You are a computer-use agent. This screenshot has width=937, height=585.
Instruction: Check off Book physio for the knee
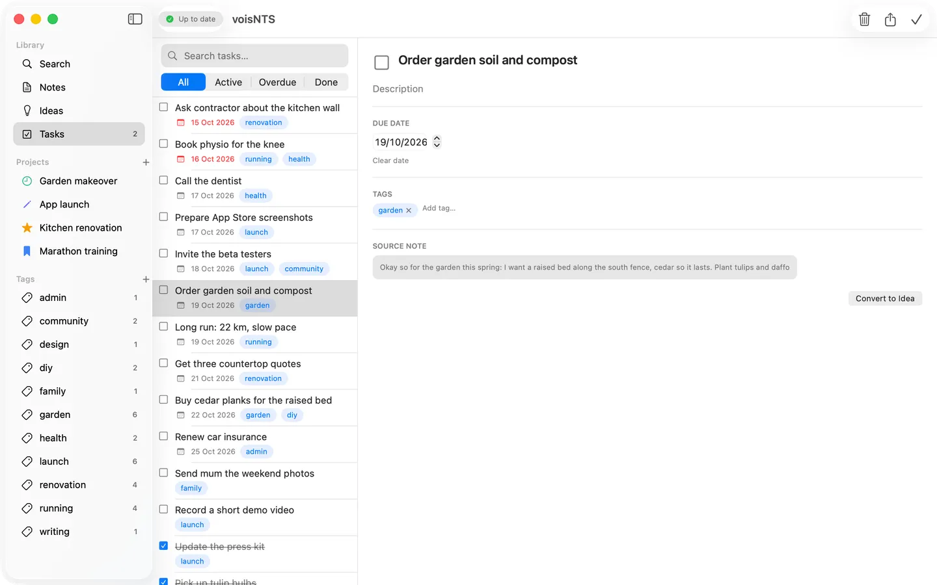tap(164, 144)
